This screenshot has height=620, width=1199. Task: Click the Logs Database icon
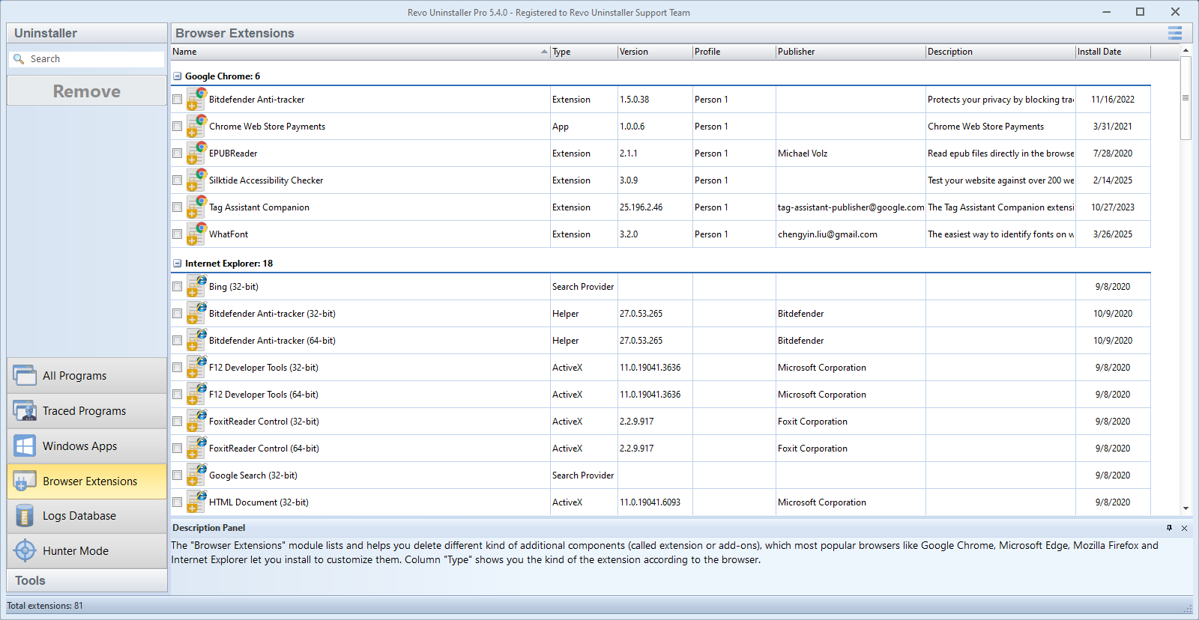click(x=24, y=516)
